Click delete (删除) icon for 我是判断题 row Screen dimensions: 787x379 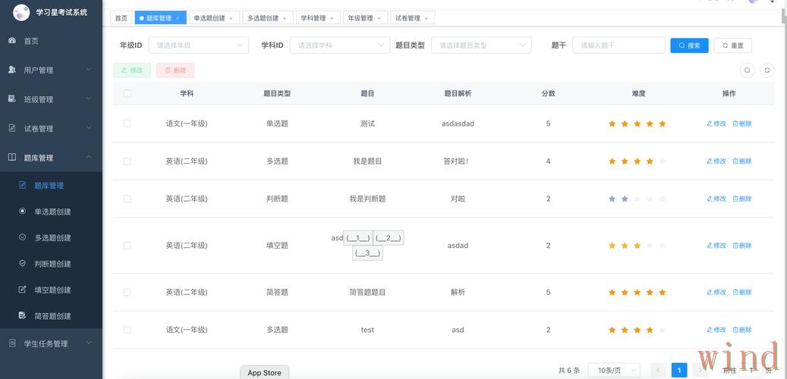(735, 199)
